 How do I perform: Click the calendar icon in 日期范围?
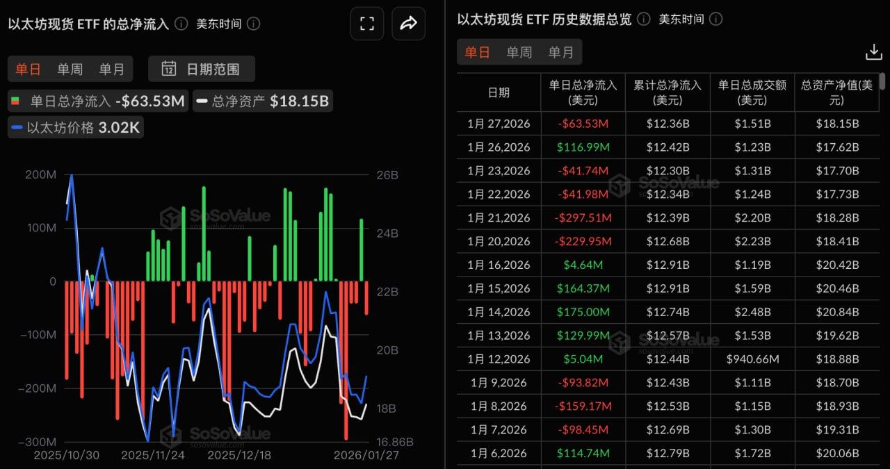coord(169,69)
